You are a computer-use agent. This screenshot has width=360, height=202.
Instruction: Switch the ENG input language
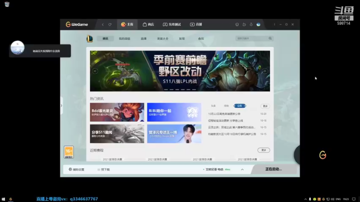coord(338,199)
